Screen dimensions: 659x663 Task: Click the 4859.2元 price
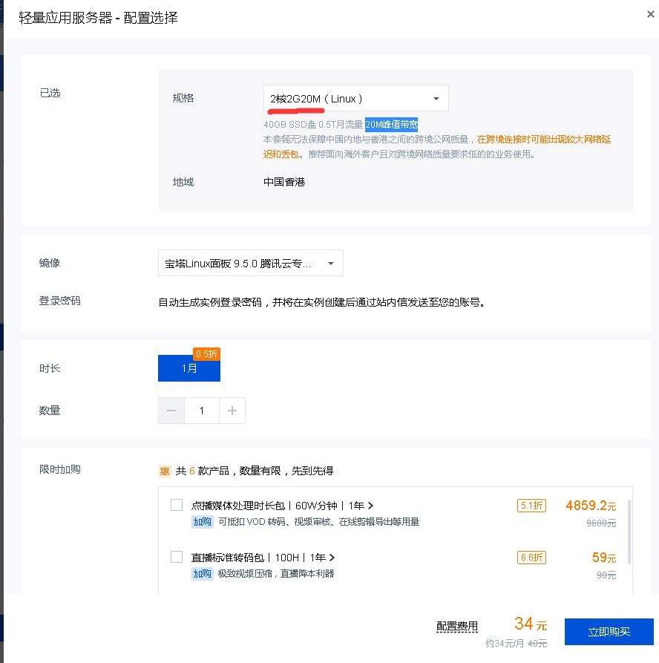(591, 506)
